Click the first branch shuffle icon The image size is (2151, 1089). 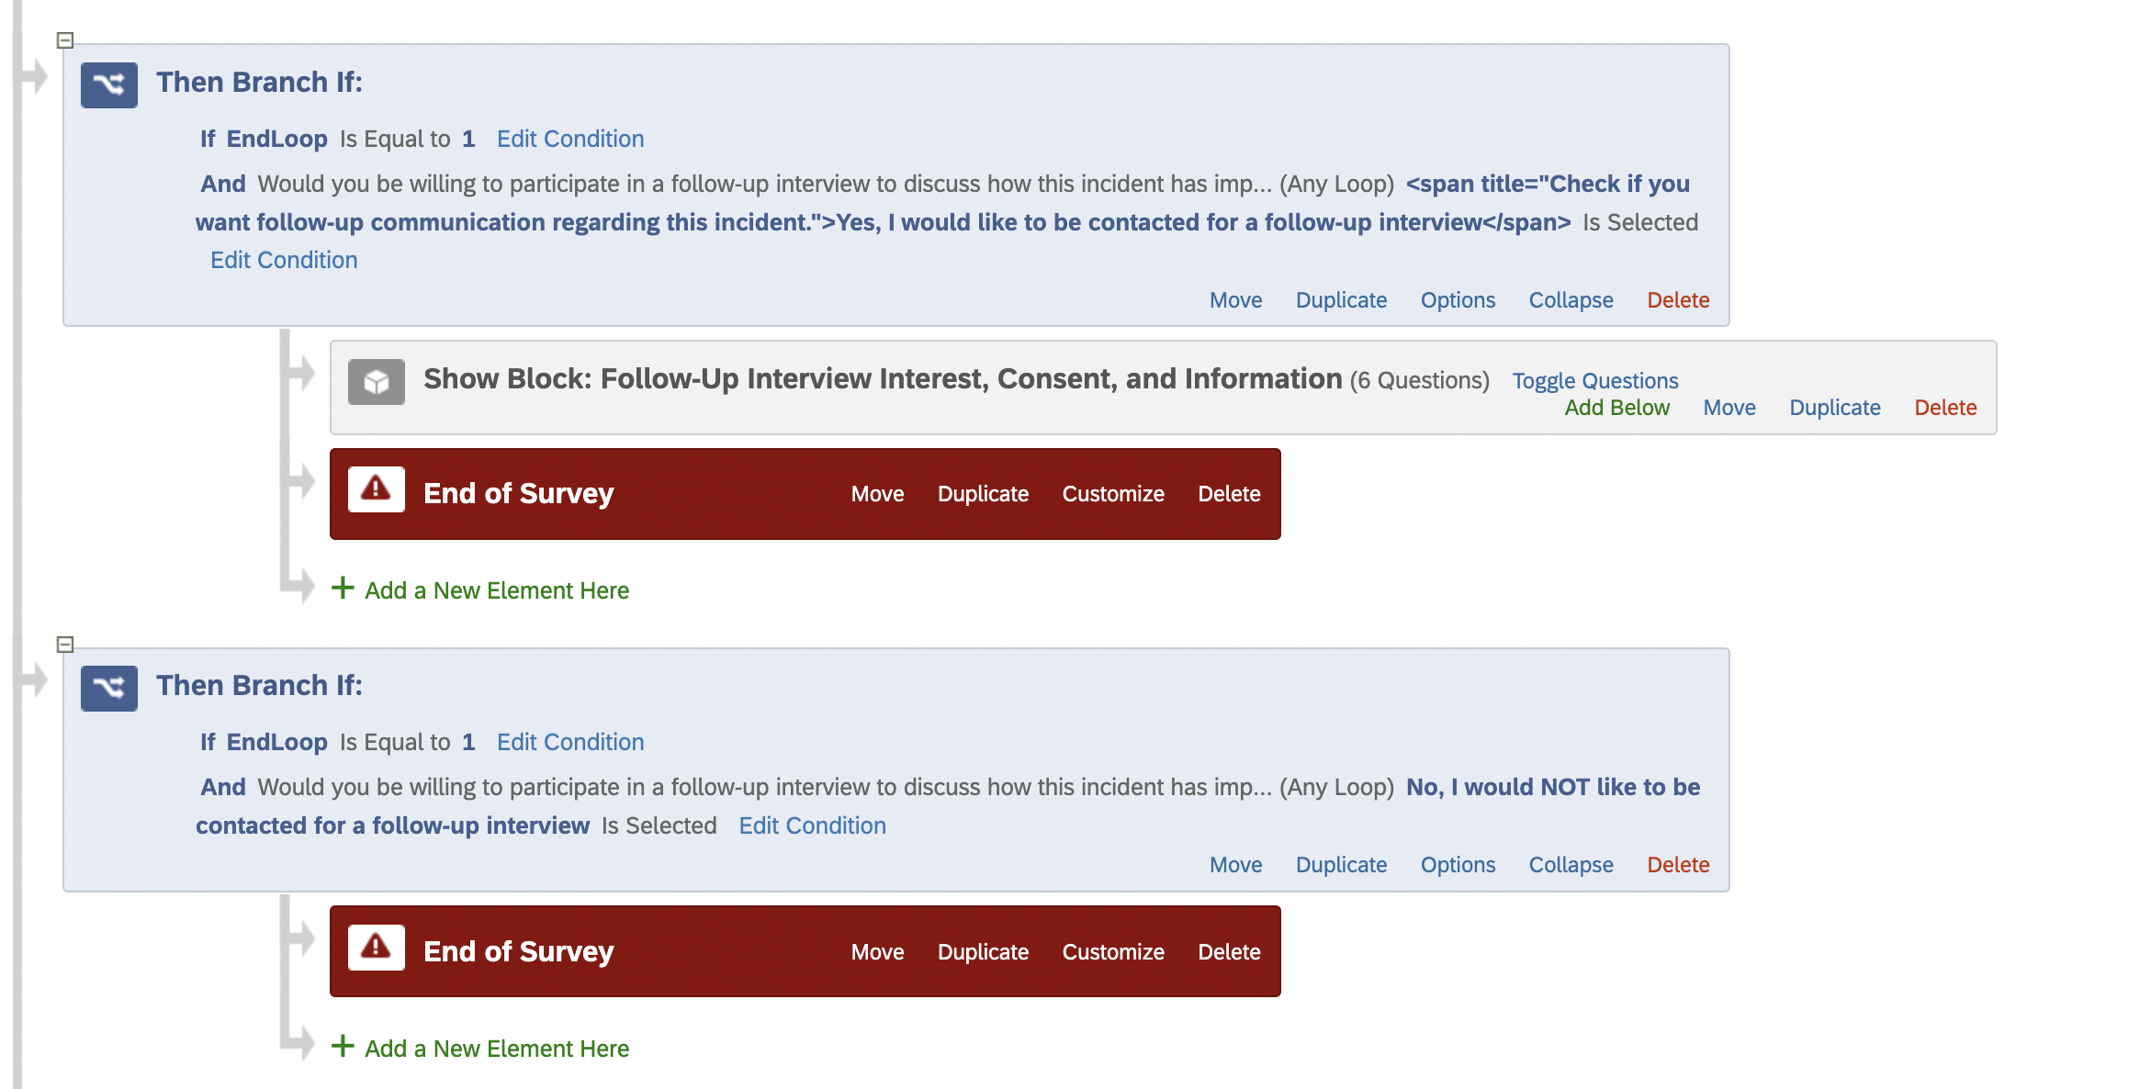[x=109, y=84]
